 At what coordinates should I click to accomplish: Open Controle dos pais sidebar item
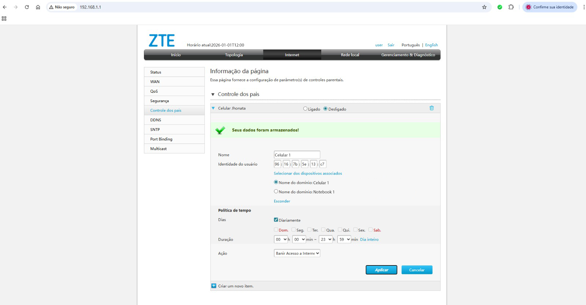coord(174,110)
